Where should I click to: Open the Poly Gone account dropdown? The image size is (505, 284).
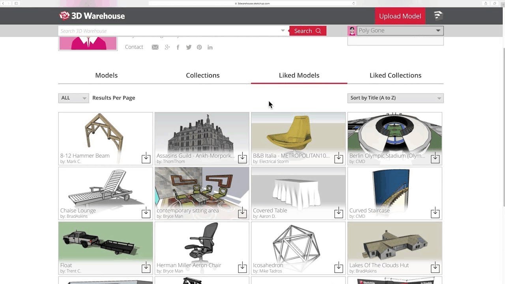pyautogui.click(x=400, y=31)
